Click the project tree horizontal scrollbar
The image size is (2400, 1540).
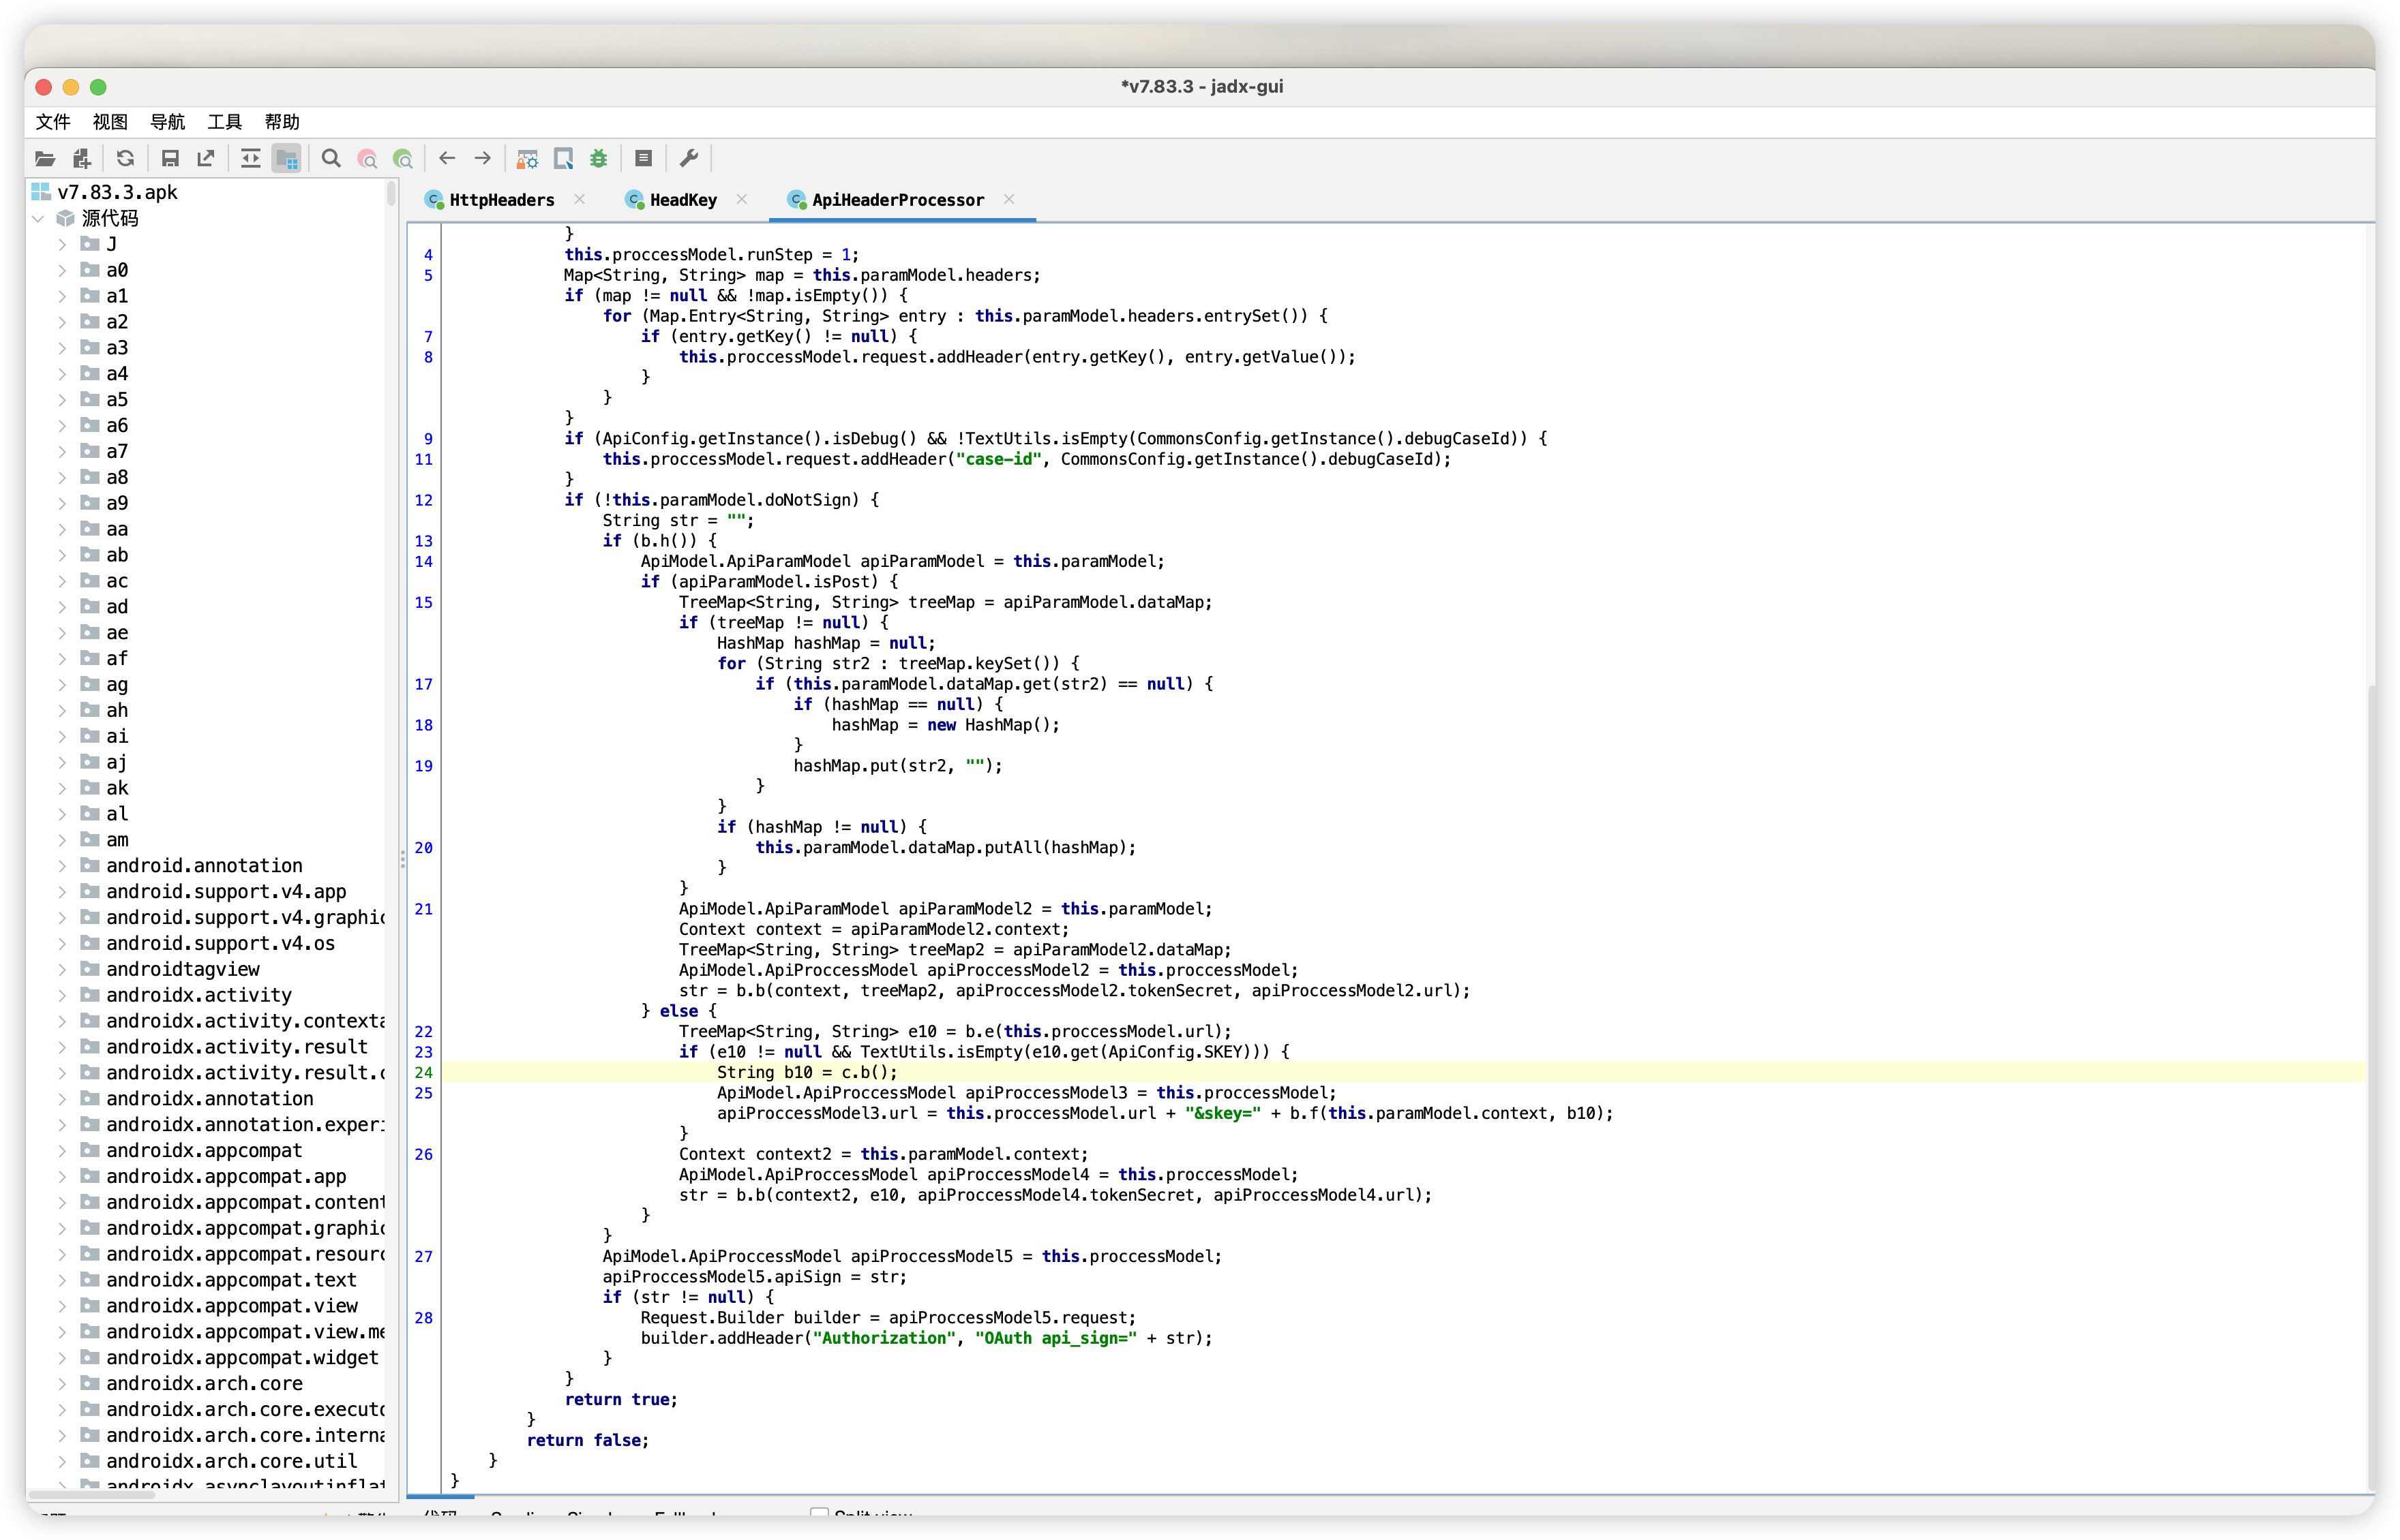92,1495
